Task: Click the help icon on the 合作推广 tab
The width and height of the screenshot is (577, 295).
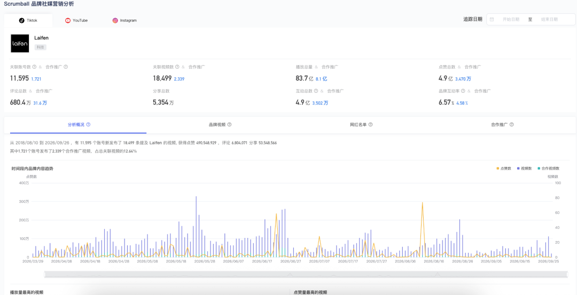Action: (x=511, y=124)
